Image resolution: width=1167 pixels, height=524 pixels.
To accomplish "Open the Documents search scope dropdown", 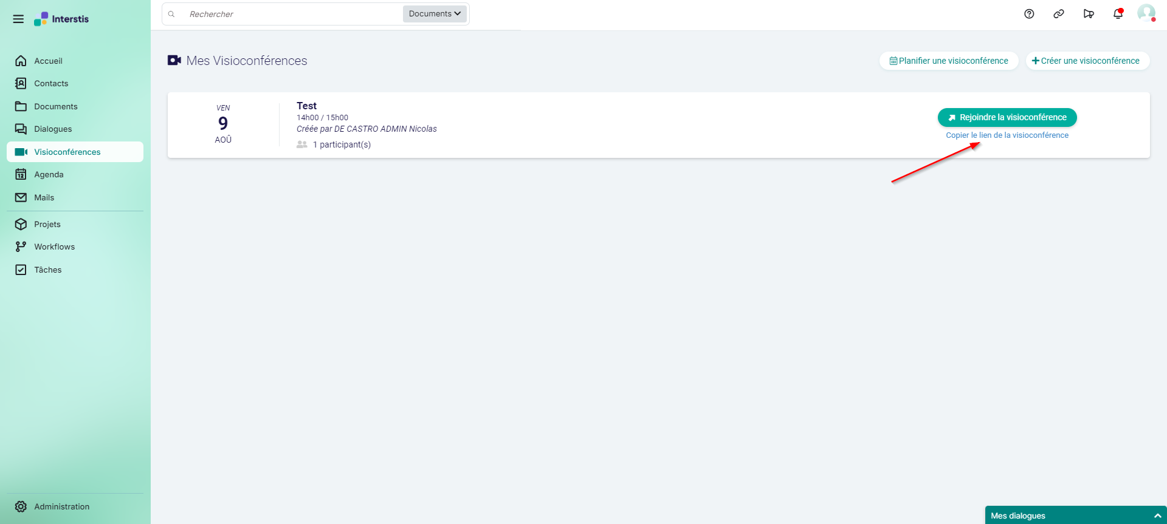I will click(435, 14).
